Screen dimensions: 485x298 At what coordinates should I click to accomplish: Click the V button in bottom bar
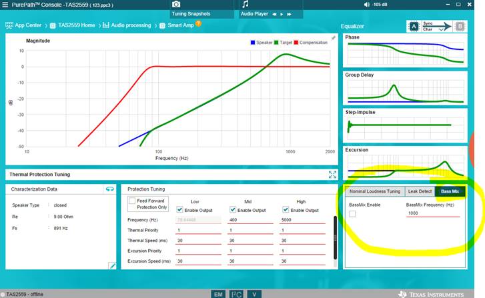point(254,294)
